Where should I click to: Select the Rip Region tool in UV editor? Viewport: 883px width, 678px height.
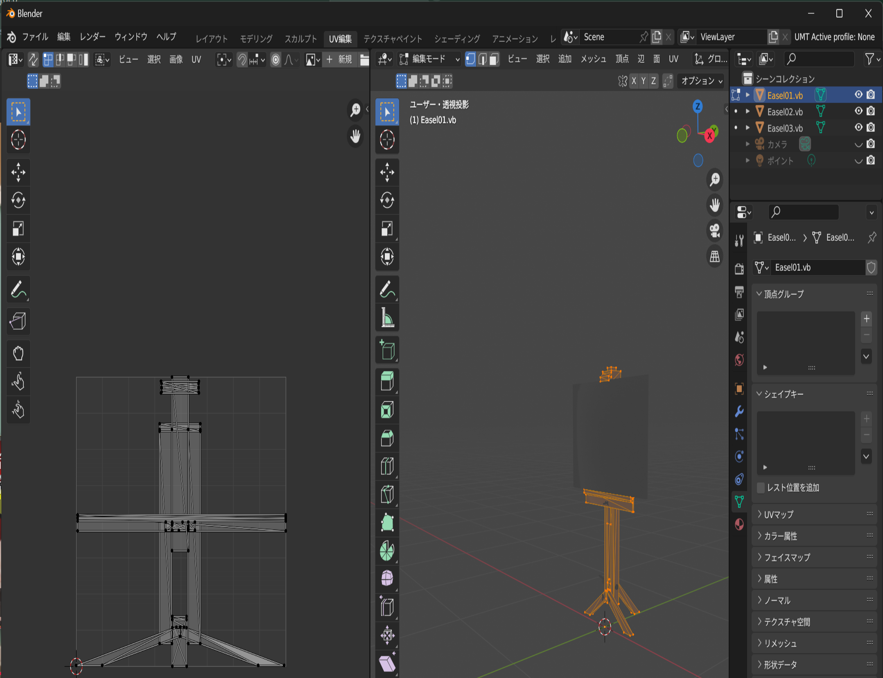18,321
